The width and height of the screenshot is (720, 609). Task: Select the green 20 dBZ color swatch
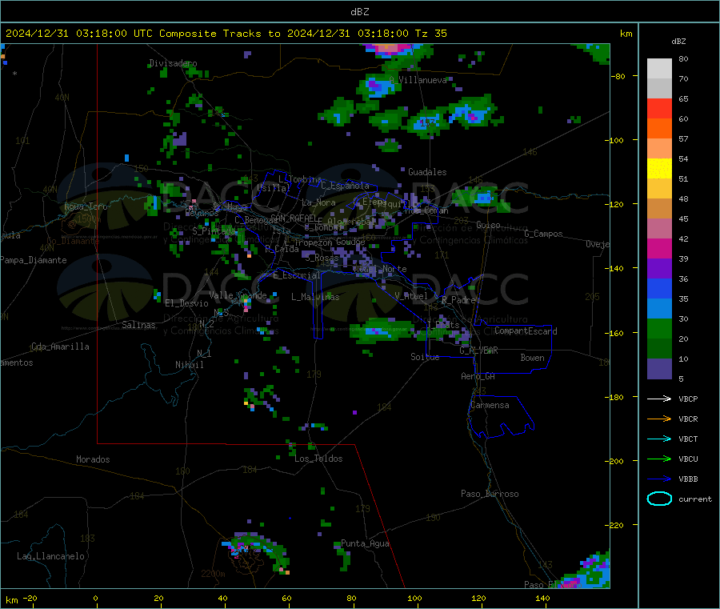tap(659, 328)
